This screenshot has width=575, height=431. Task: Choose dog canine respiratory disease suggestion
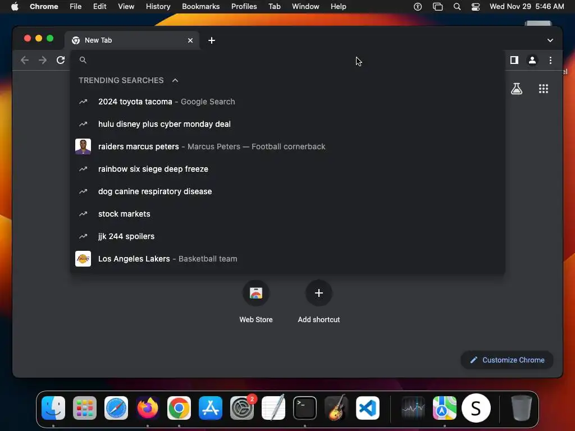coord(287,191)
